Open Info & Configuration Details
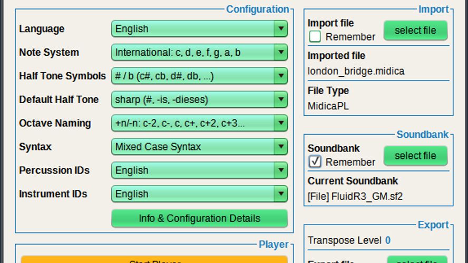Image resolution: width=468 pixels, height=263 pixels. (199, 218)
